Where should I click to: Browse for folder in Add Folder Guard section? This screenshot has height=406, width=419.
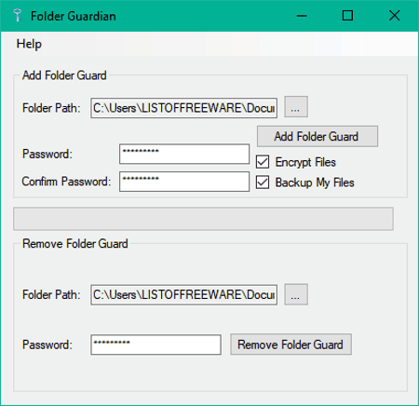296,107
